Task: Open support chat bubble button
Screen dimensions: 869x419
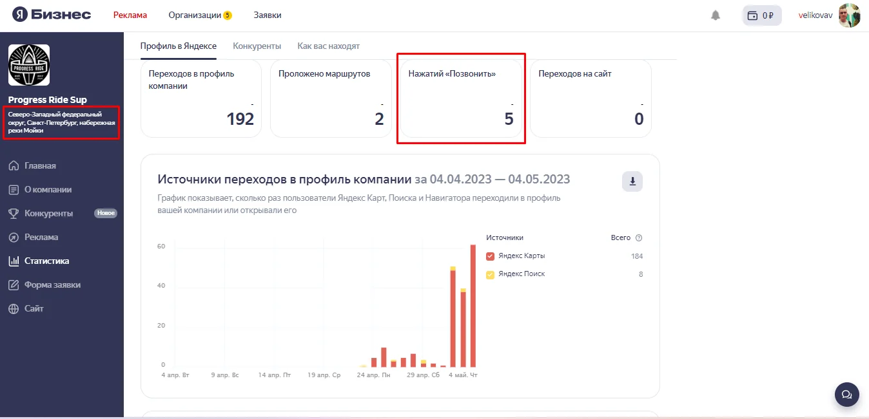Action: [x=847, y=394]
